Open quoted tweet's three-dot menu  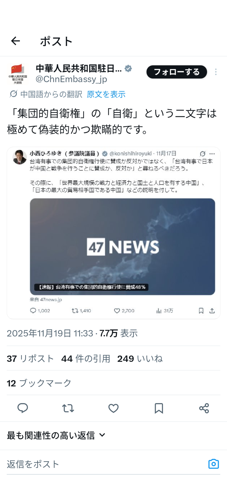click(212, 154)
